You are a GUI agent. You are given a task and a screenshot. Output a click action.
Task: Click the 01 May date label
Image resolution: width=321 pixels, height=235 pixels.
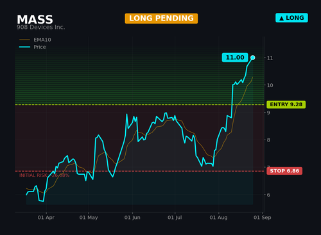[89, 218]
